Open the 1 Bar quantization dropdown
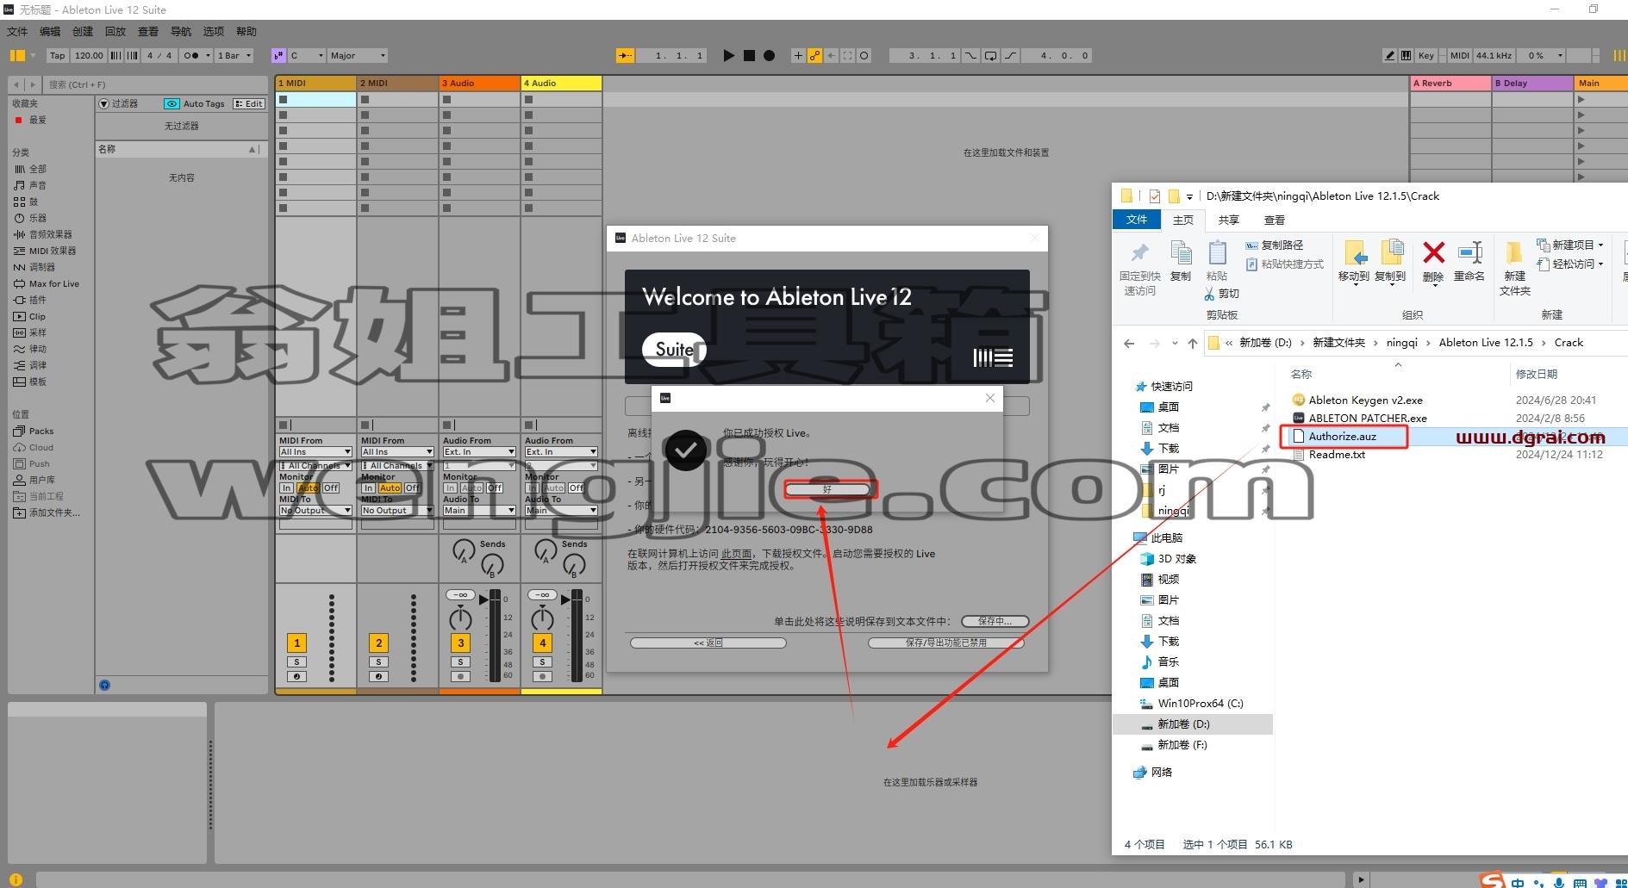 [234, 55]
